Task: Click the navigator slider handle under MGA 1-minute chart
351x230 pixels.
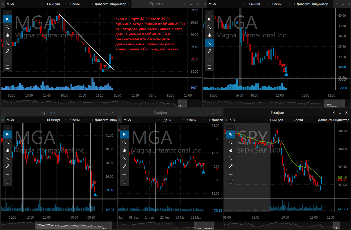Action: (182, 103)
